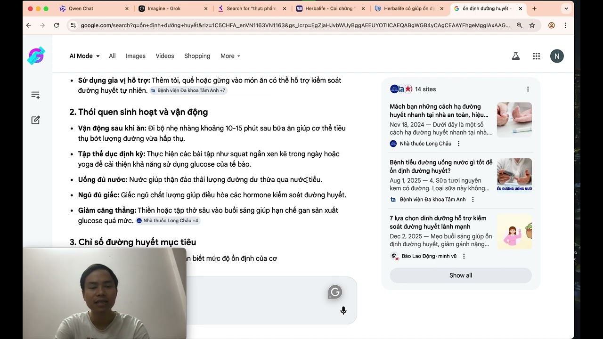Click the Show all sources button
The width and height of the screenshot is (603, 339).
[x=461, y=275]
